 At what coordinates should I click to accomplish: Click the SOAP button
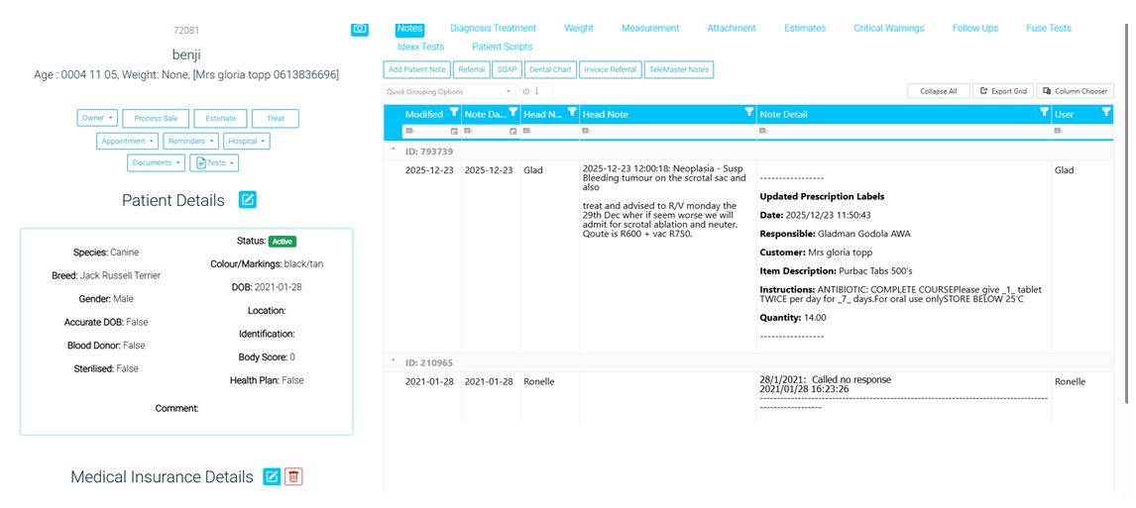507,69
